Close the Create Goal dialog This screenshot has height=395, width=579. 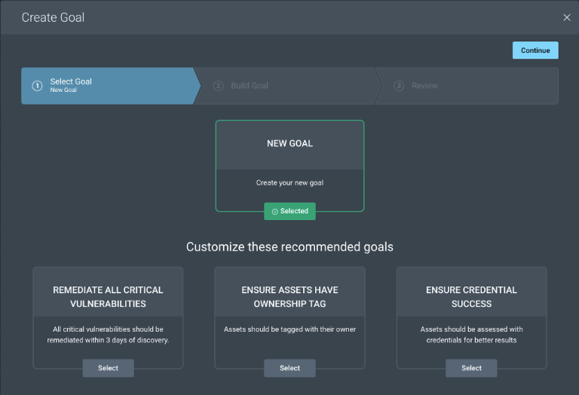pyautogui.click(x=566, y=17)
